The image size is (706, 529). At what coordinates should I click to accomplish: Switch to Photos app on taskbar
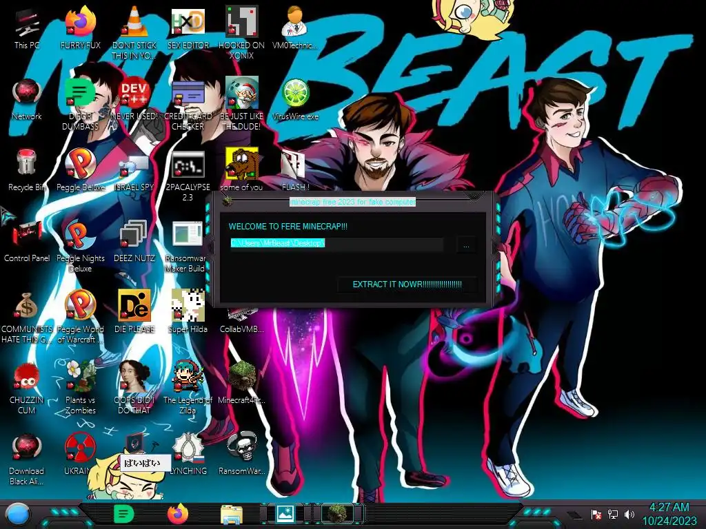[285, 514]
